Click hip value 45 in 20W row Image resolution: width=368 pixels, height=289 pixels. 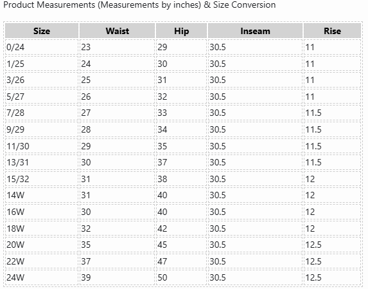(x=181, y=245)
